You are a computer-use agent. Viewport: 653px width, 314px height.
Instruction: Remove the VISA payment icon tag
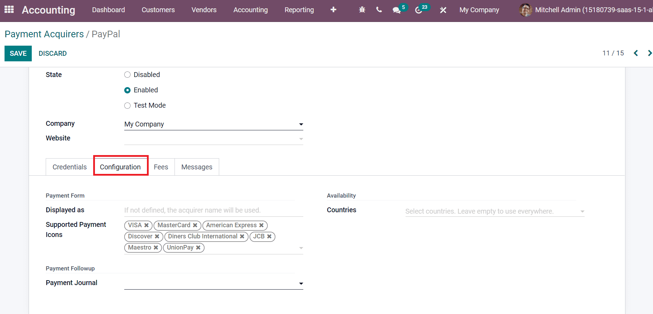coord(147,225)
